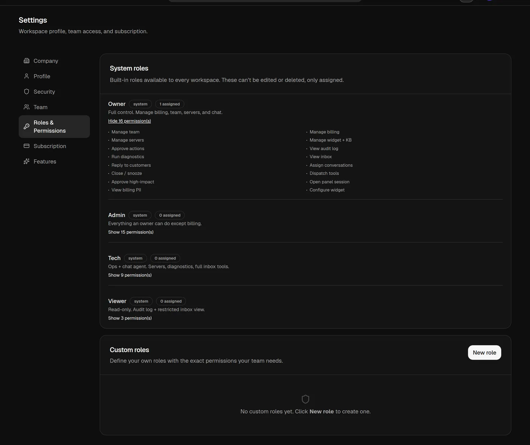
Task: Expand Tech via Show 9 permission(s)
Action: [130, 275]
